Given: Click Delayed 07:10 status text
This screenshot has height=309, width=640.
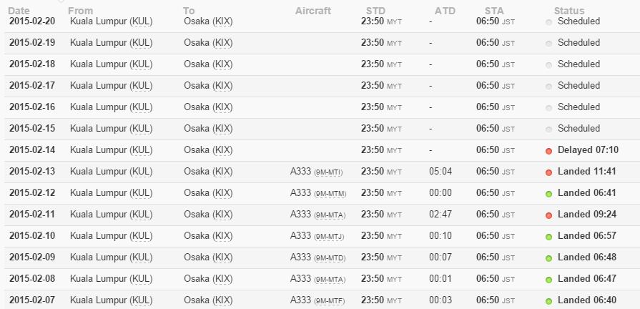Looking at the screenshot, I should click(x=589, y=149).
